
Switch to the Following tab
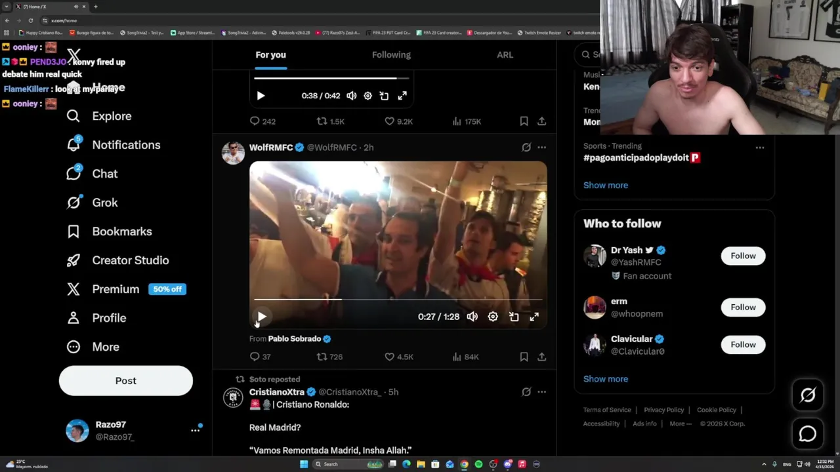tap(391, 55)
